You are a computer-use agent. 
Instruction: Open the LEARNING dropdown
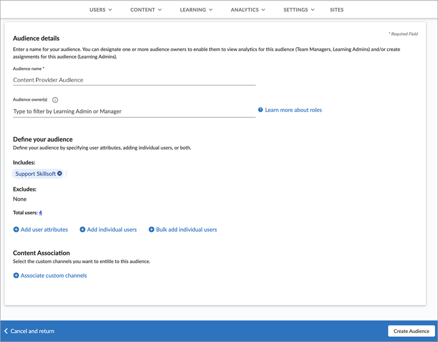(x=196, y=9)
